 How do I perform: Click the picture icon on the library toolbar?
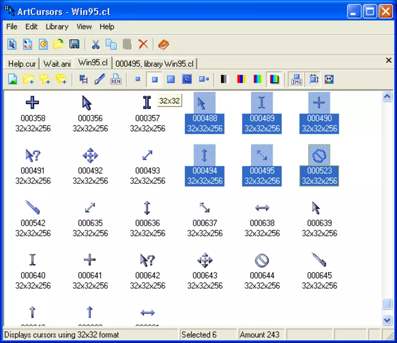click(x=12, y=79)
